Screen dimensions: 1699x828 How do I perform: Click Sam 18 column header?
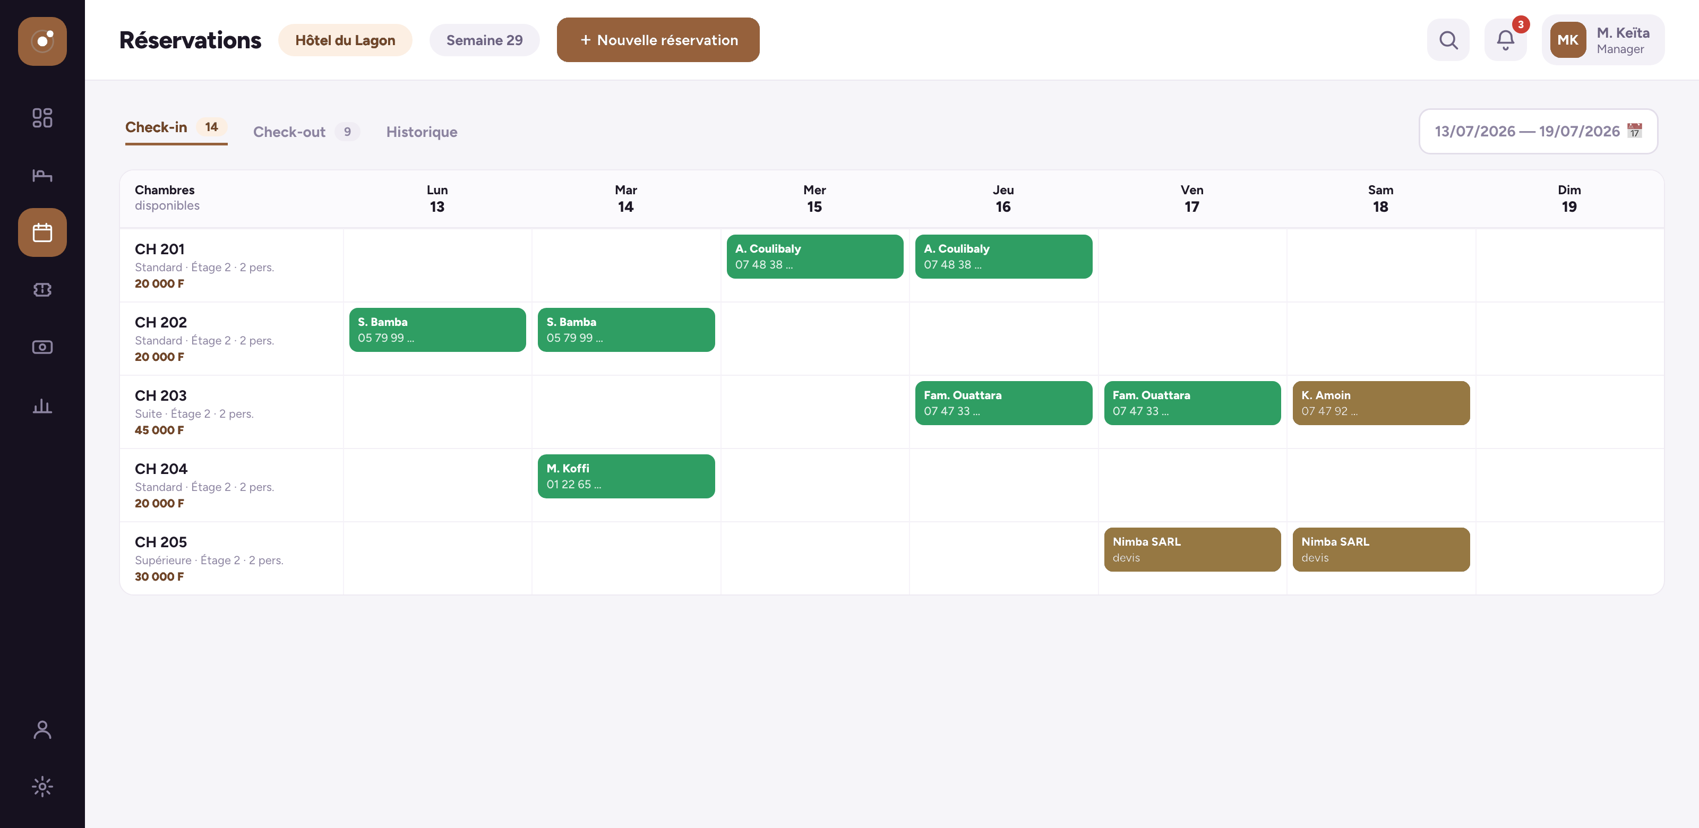tap(1380, 199)
